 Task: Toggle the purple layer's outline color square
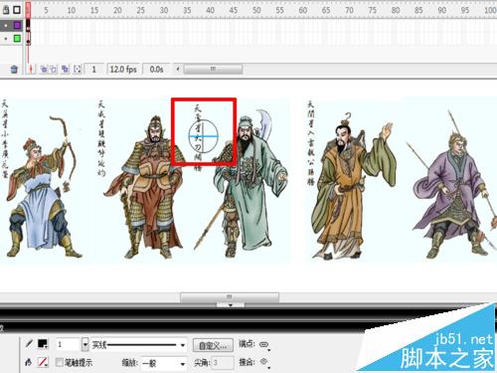pos(17,25)
